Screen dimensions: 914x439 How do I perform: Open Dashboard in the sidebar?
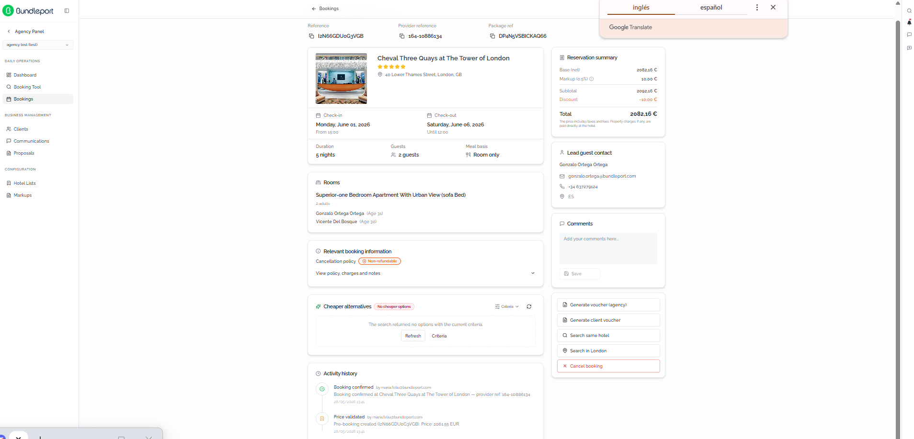click(x=38, y=75)
